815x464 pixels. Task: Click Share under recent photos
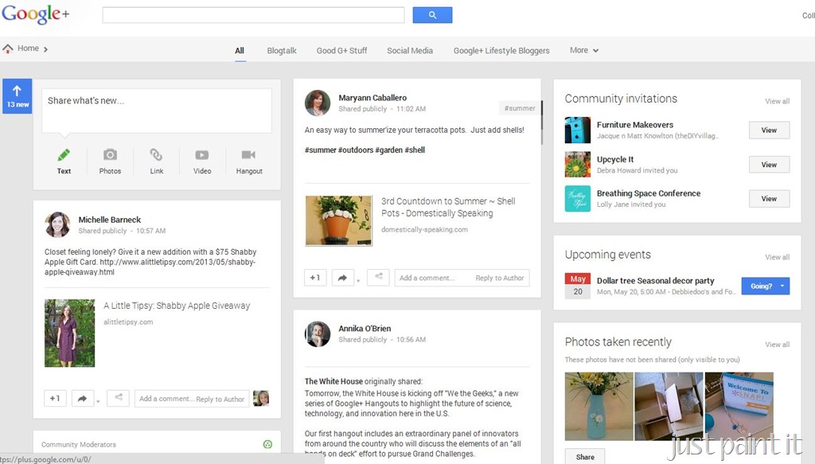[585, 457]
